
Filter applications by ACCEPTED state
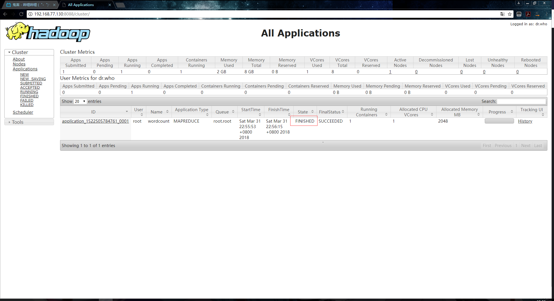pos(30,87)
